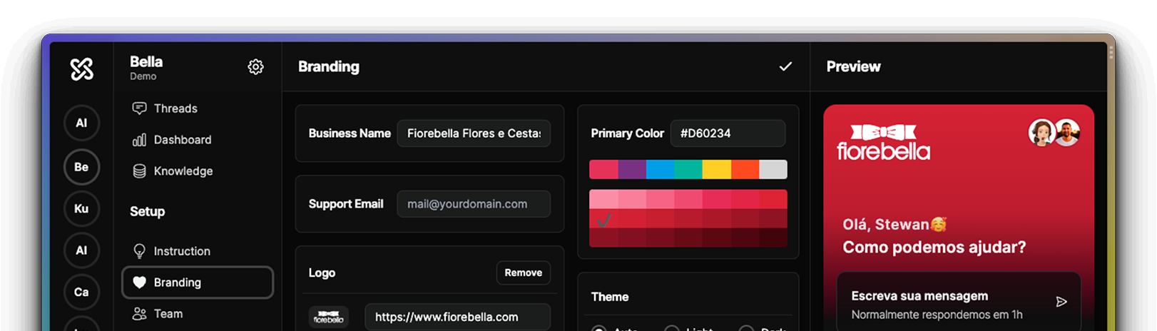Click the 'Preview' panel heading
This screenshot has height=331, width=1157.
click(853, 66)
